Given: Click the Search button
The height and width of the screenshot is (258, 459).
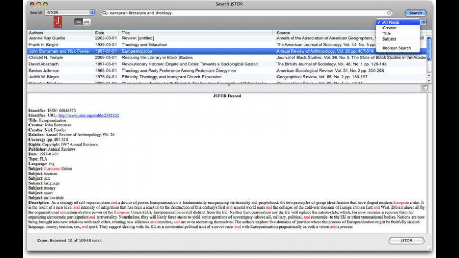Looking at the screenshot, I should pos(416,13).
